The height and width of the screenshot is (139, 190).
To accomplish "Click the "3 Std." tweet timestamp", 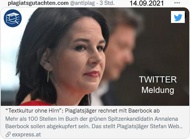I will tap(107, 3).
